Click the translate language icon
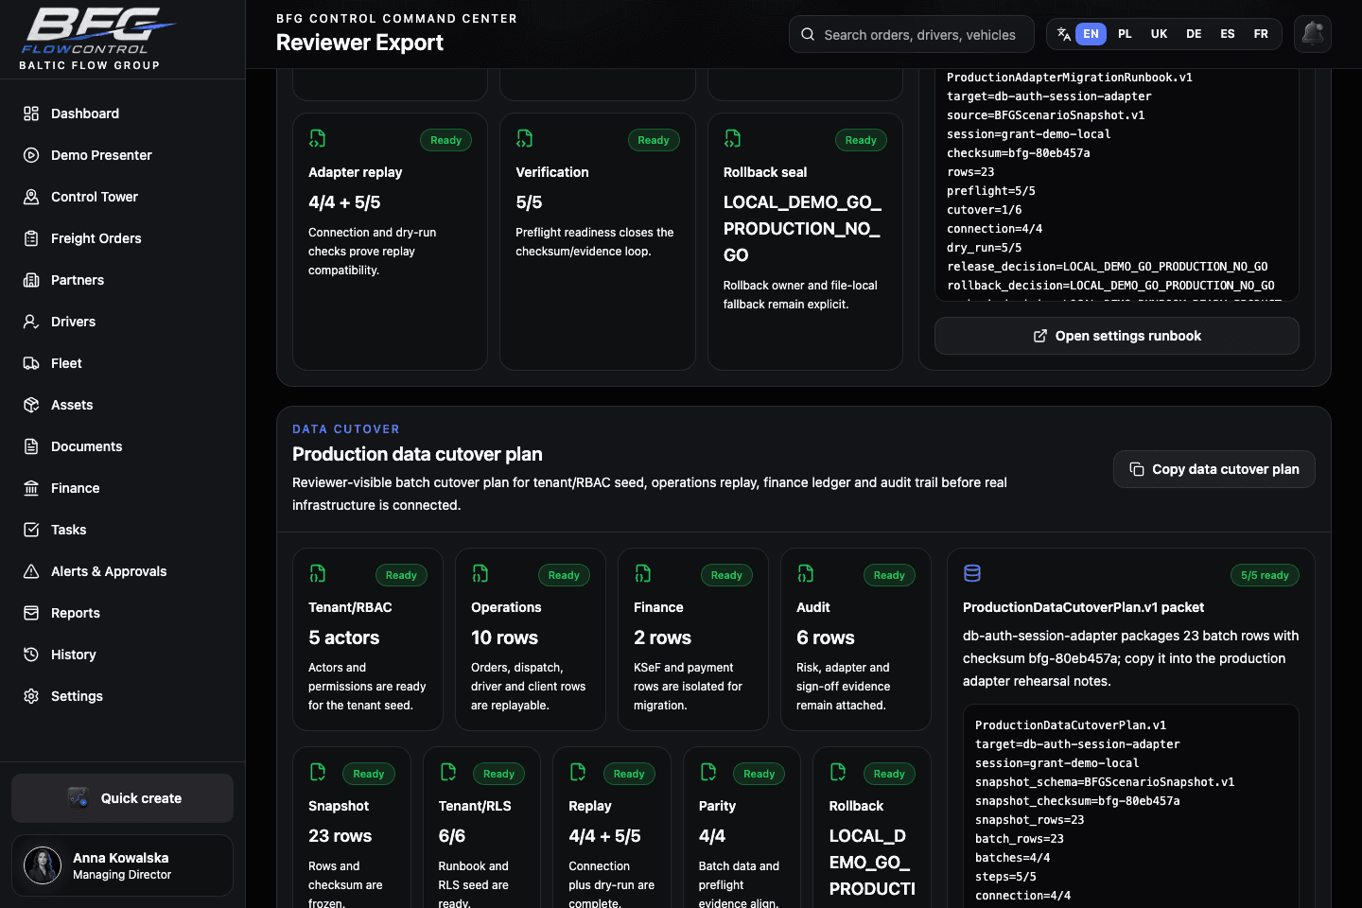 tap(1064, 34)
